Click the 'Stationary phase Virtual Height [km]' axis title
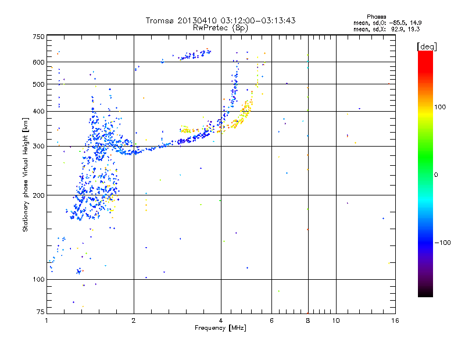 tap(26, 175)
